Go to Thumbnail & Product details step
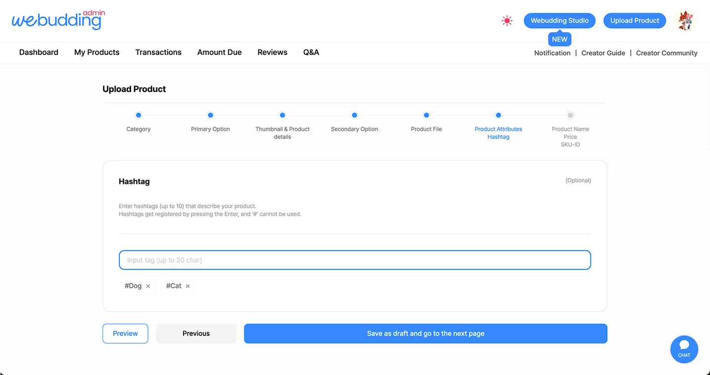 tap(283, 115)
